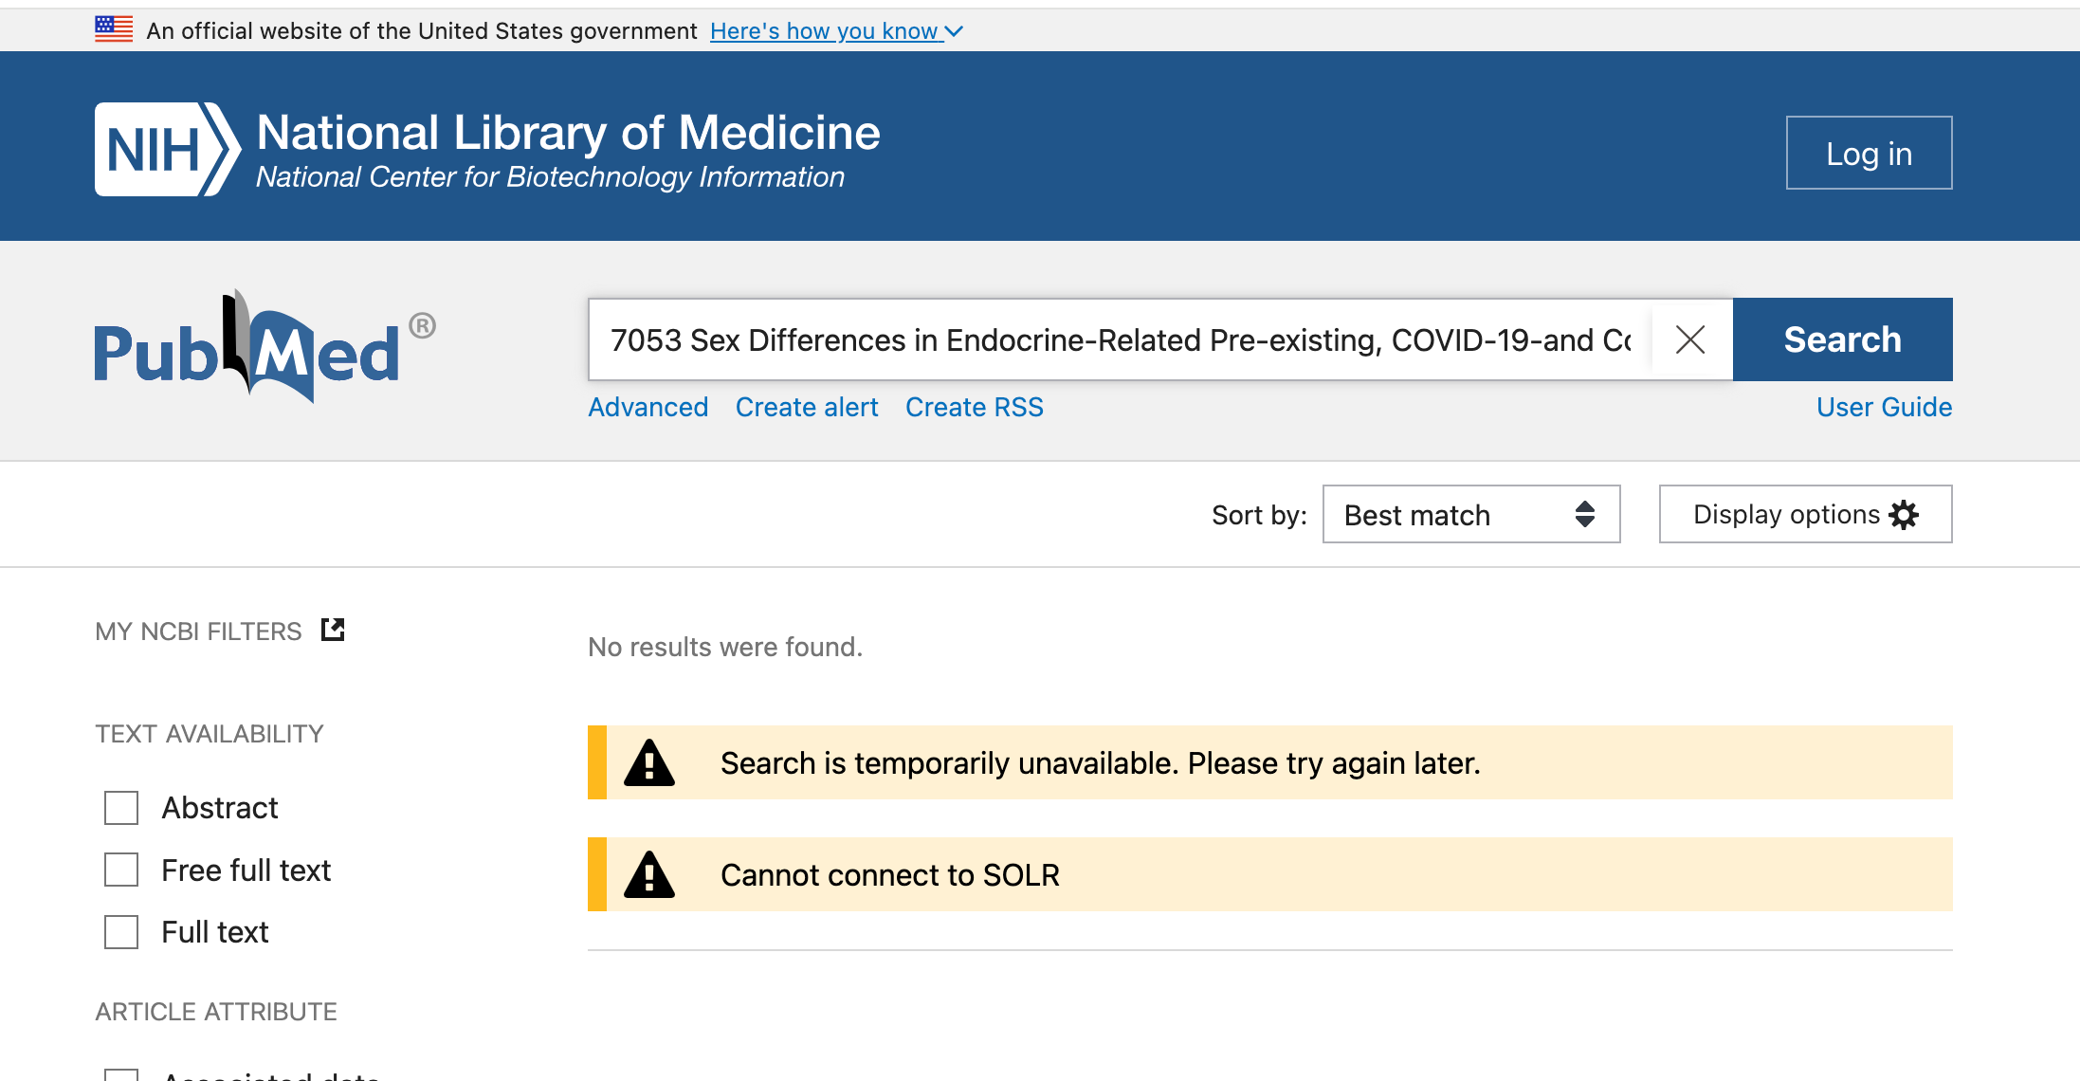Enable the Full text availability filter

click(x=120, y=932)
